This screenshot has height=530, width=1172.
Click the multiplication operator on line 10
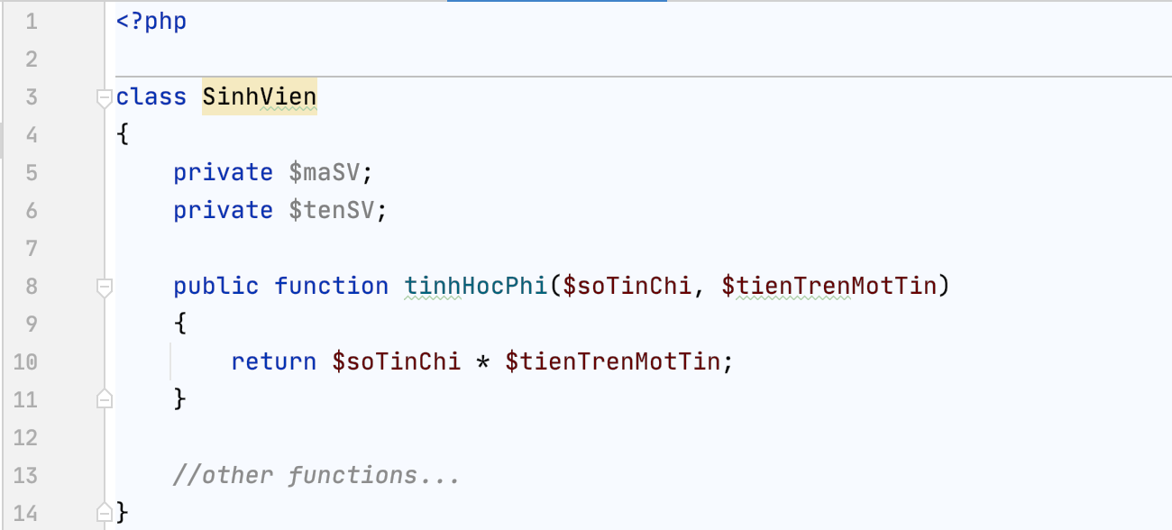[483, 362]
